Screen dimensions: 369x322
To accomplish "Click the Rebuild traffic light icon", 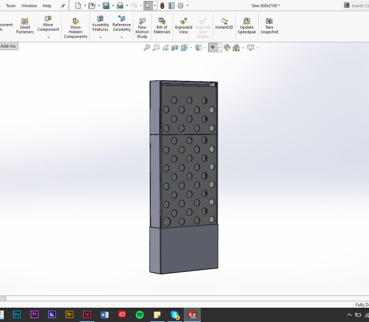I will point(162,6).
